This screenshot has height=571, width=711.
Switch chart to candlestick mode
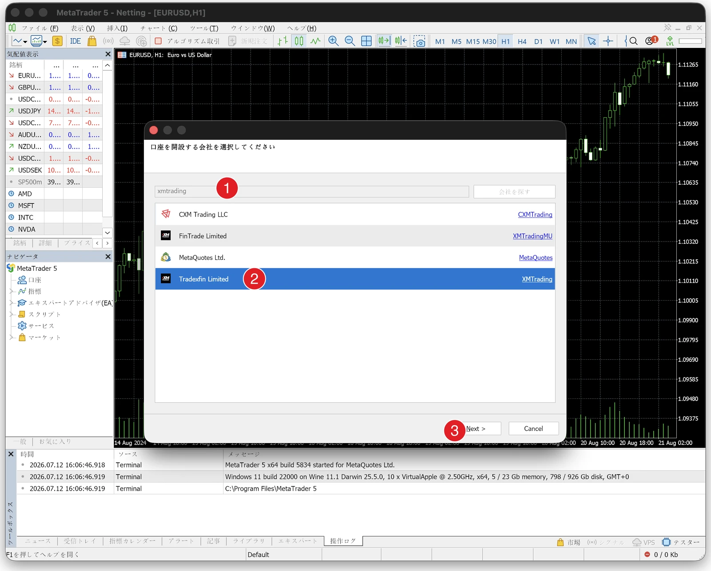pyautogui.click(x=299, y=41)
